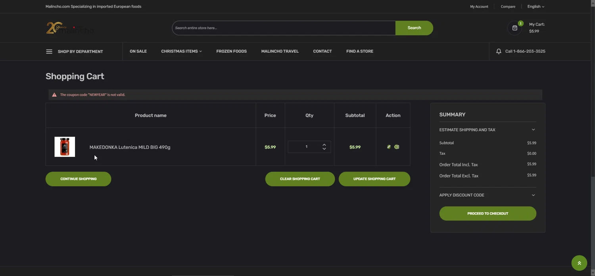
Task: Click the Call 1-866-203-3525 link
Action: [x=525, y=51]
